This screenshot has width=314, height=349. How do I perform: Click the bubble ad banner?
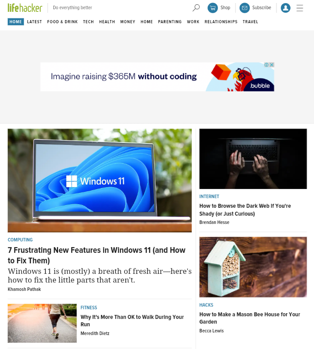coord(157,77)
